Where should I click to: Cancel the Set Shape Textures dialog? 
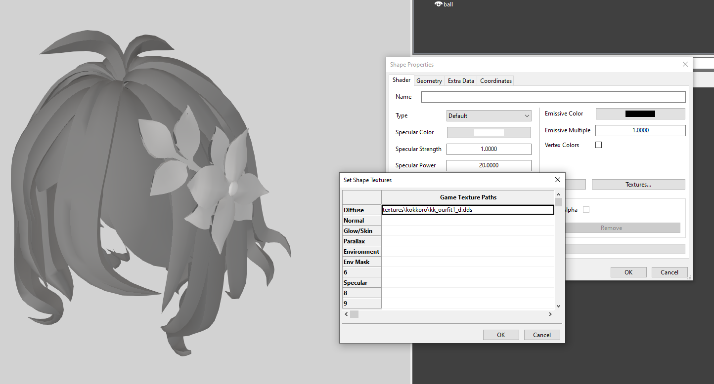point(542,335)
